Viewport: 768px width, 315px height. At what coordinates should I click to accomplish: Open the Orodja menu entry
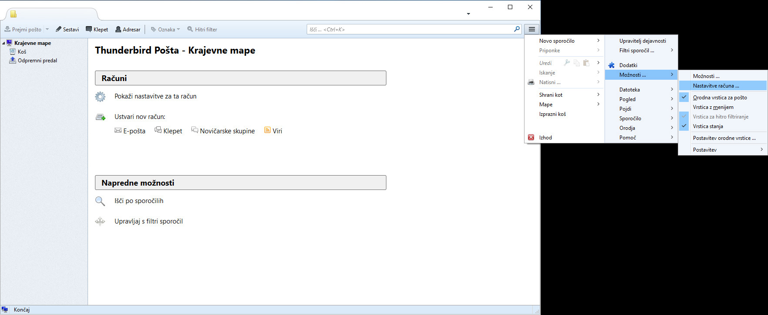[641, 128]
